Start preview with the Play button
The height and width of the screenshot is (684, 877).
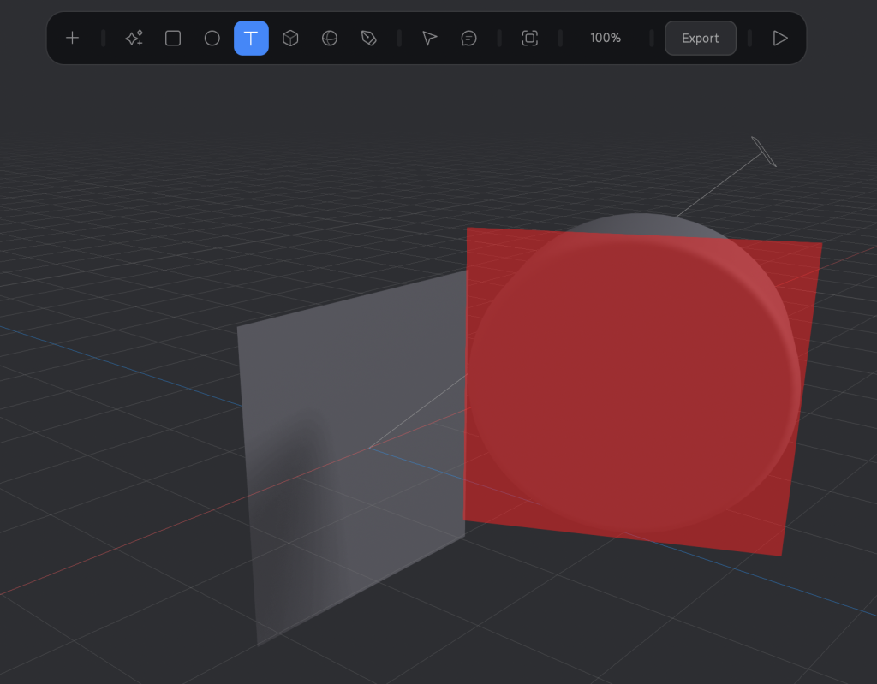point(779,38)
